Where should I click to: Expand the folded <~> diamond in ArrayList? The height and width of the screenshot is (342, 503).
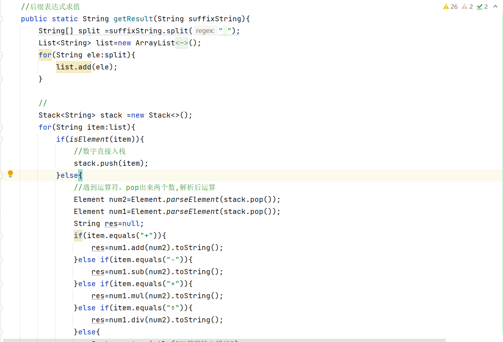click(x=182, y=43)
